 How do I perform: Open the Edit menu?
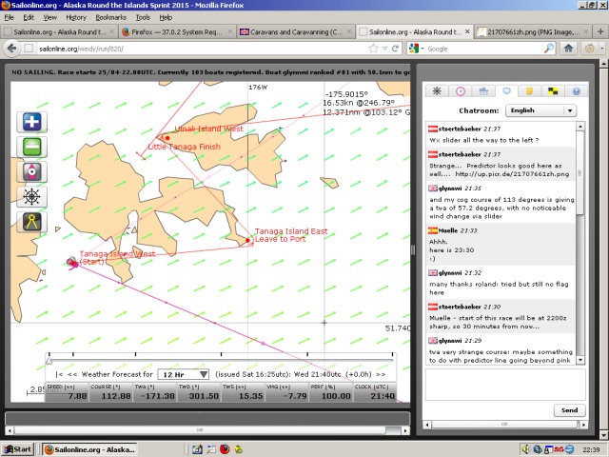point(29,17)
